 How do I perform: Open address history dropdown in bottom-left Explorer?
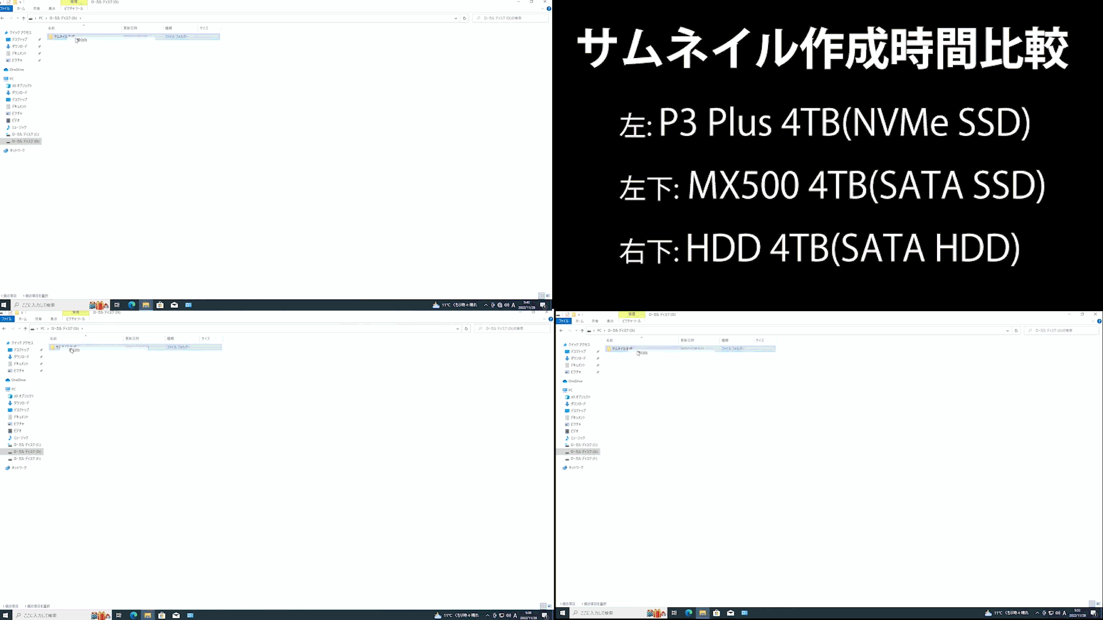(x=458, y=329)
